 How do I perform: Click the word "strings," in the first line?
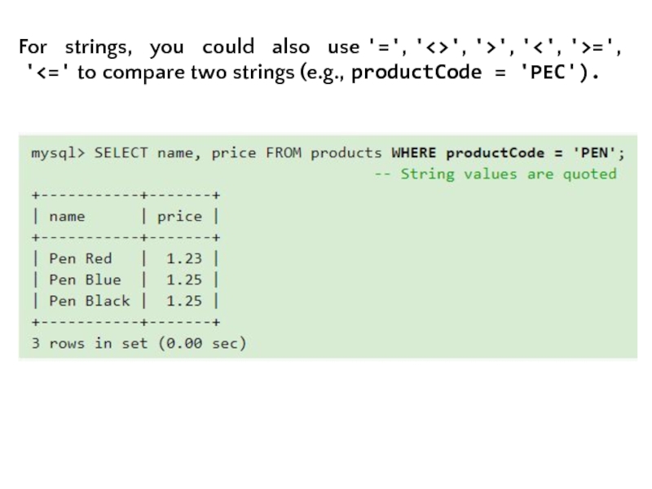[x=97, y=46]
